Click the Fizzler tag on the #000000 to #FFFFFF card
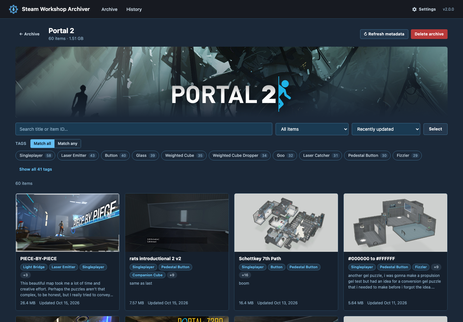The width and height of the screenshot is (463, 322). (421, 267)
